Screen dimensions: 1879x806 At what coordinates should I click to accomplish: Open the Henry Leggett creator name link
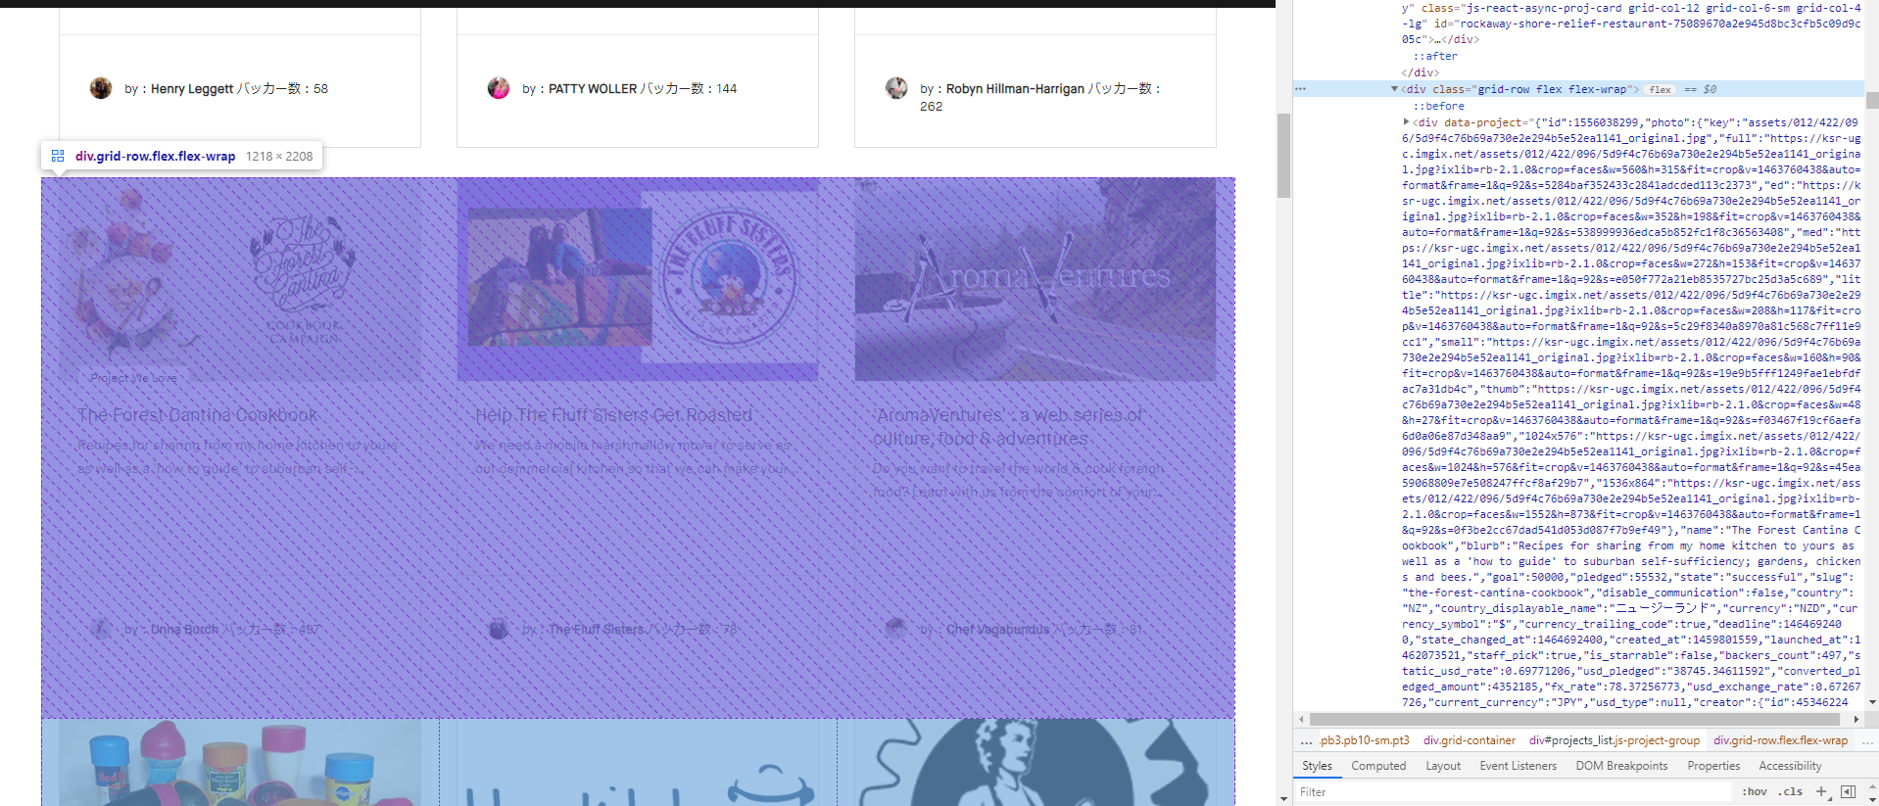coord(192,88)
